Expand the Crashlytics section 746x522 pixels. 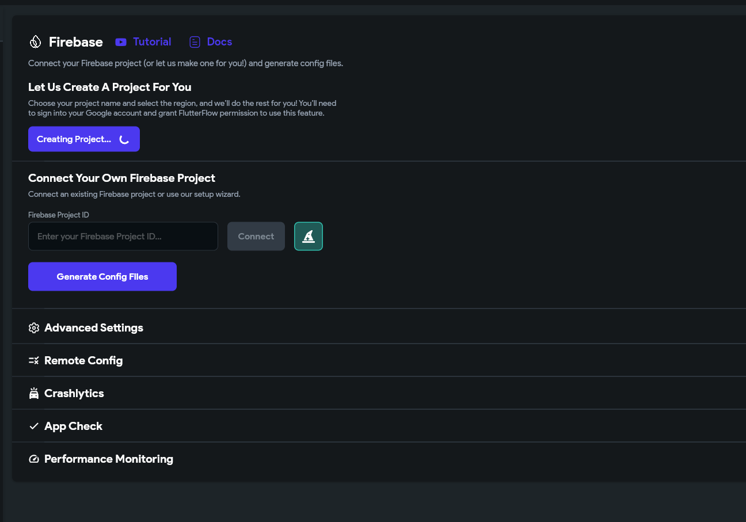click(x=379, y=394)
